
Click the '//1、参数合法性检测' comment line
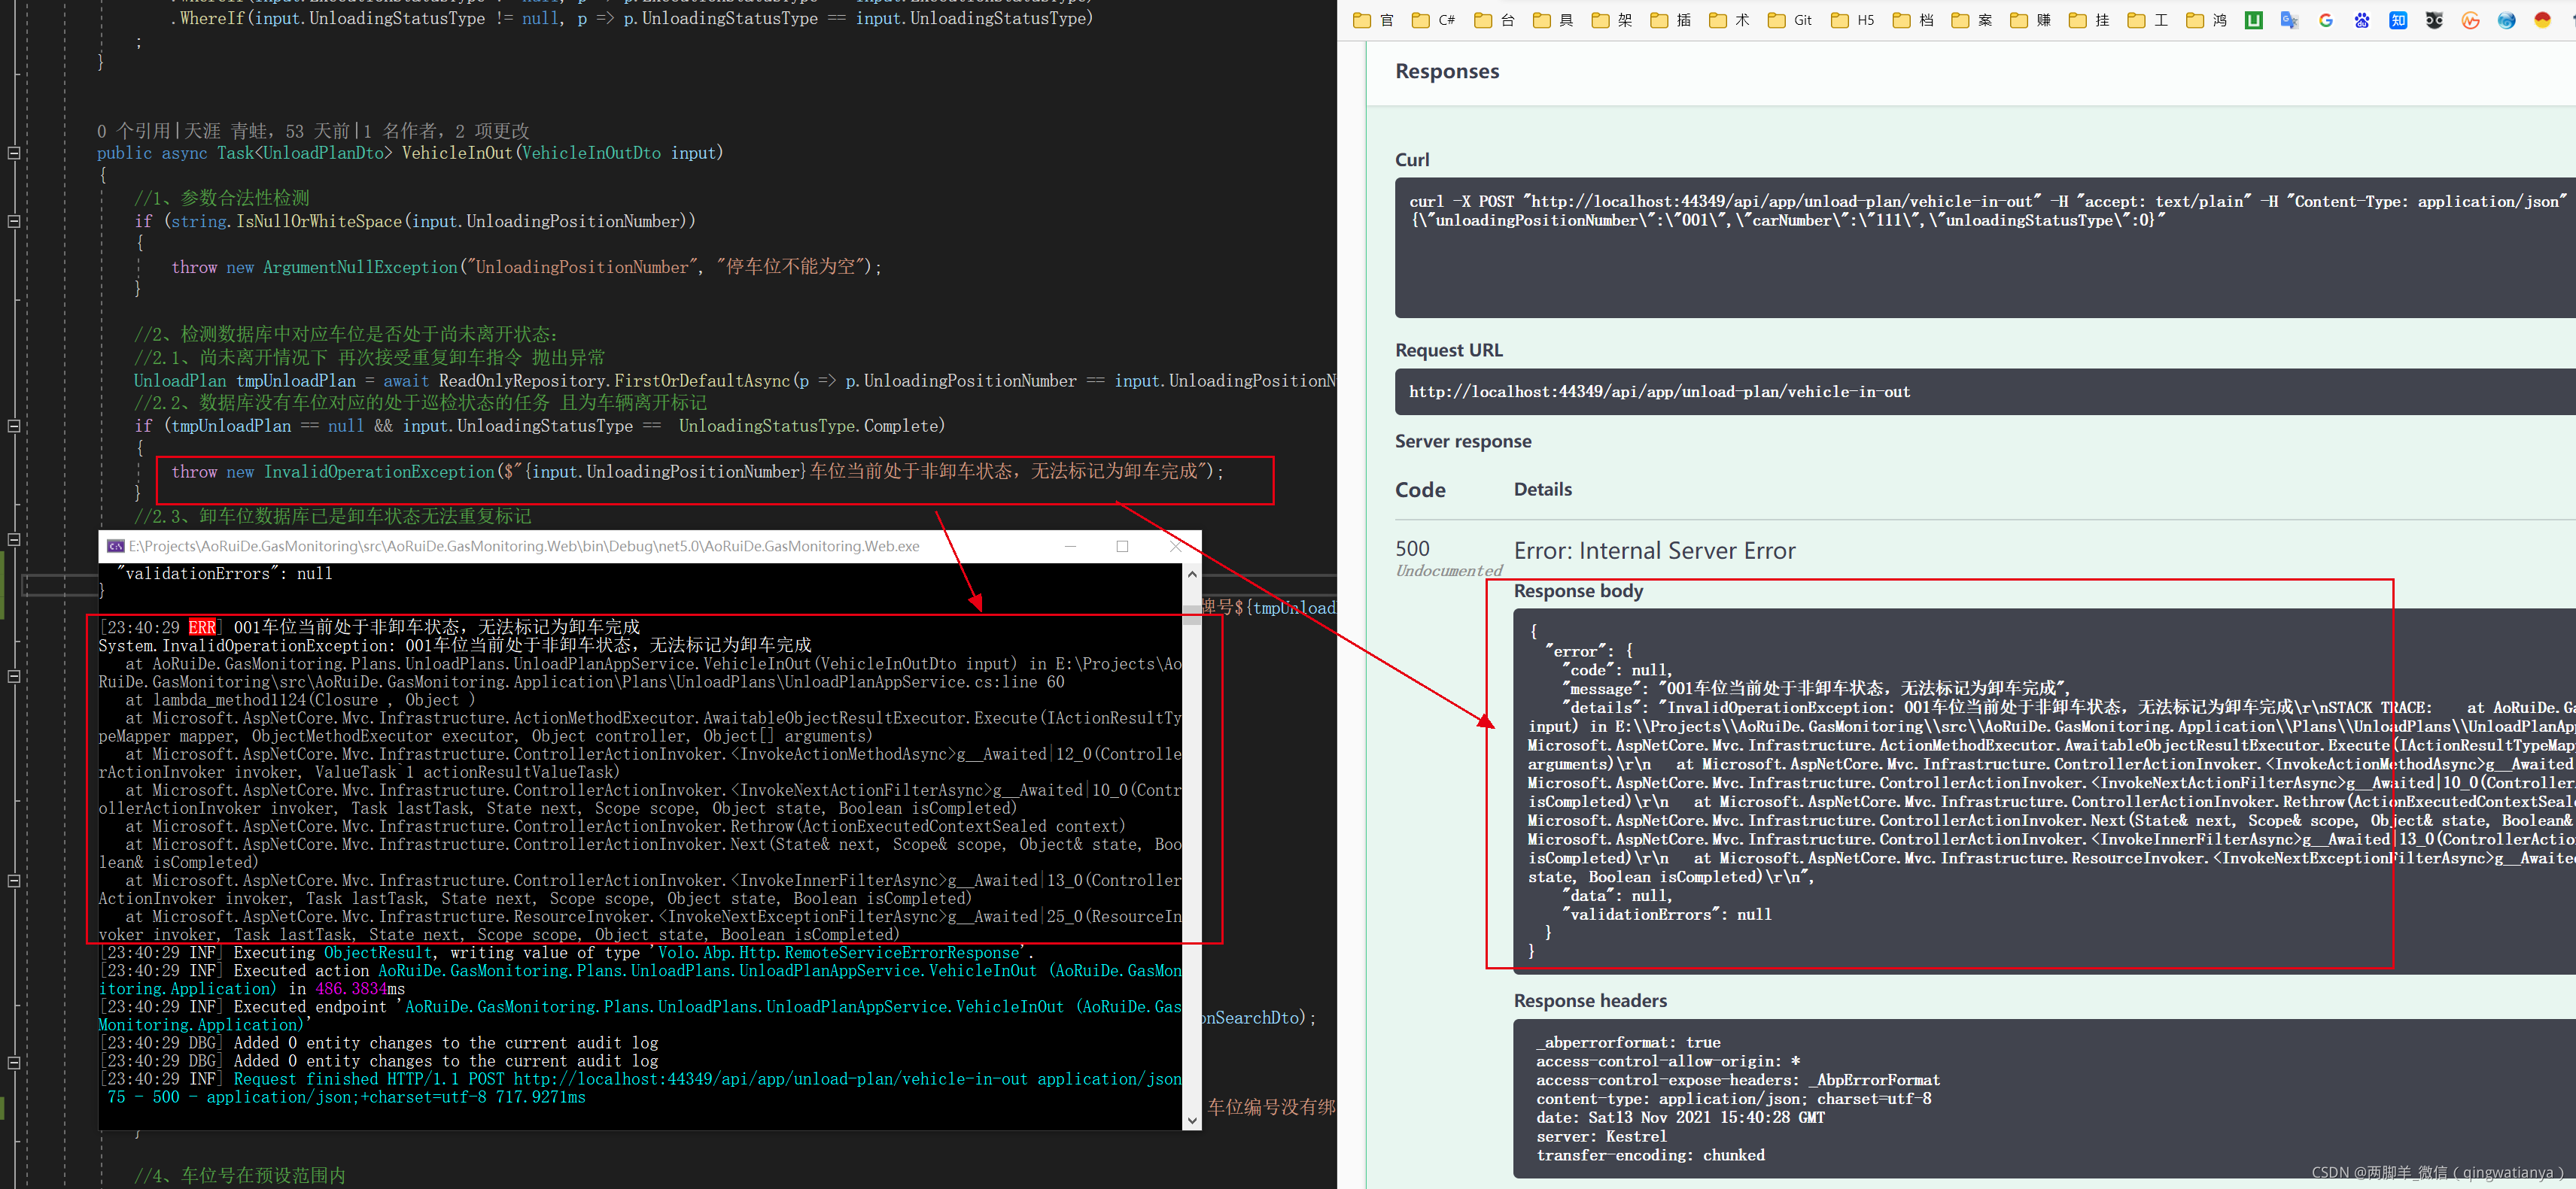pyautogui.click(x=222, y=199)
